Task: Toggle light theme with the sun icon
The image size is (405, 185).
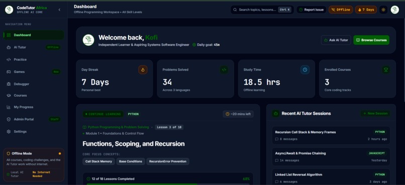Action: pyautogui.click(x=383, y=10)
